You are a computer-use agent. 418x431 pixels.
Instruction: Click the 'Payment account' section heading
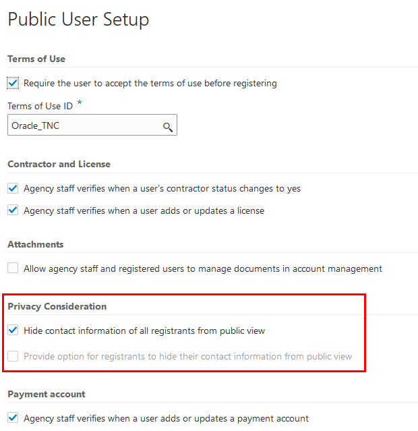[47, 394]
